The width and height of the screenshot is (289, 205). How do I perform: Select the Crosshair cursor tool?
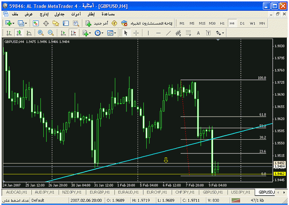[x=136, y=33]
